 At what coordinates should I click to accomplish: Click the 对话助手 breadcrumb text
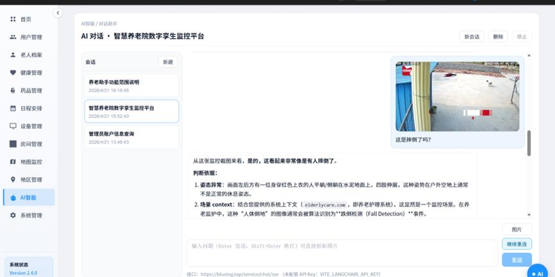click(x=108, y=24)
